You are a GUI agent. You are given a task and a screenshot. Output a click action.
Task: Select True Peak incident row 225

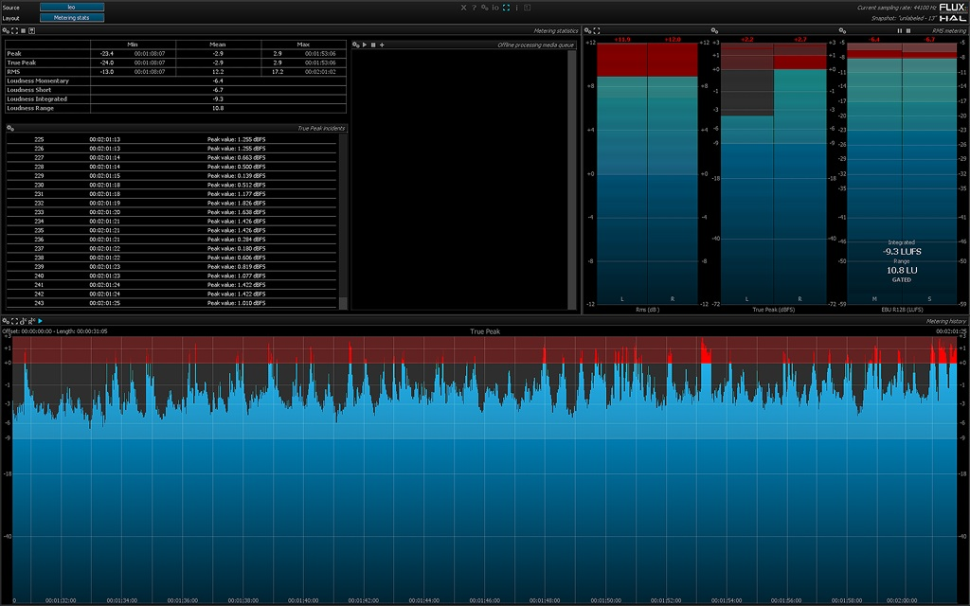(171, 140)
